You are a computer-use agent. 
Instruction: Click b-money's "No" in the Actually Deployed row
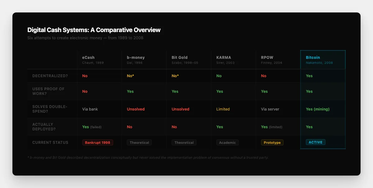(x=130, y=127)
